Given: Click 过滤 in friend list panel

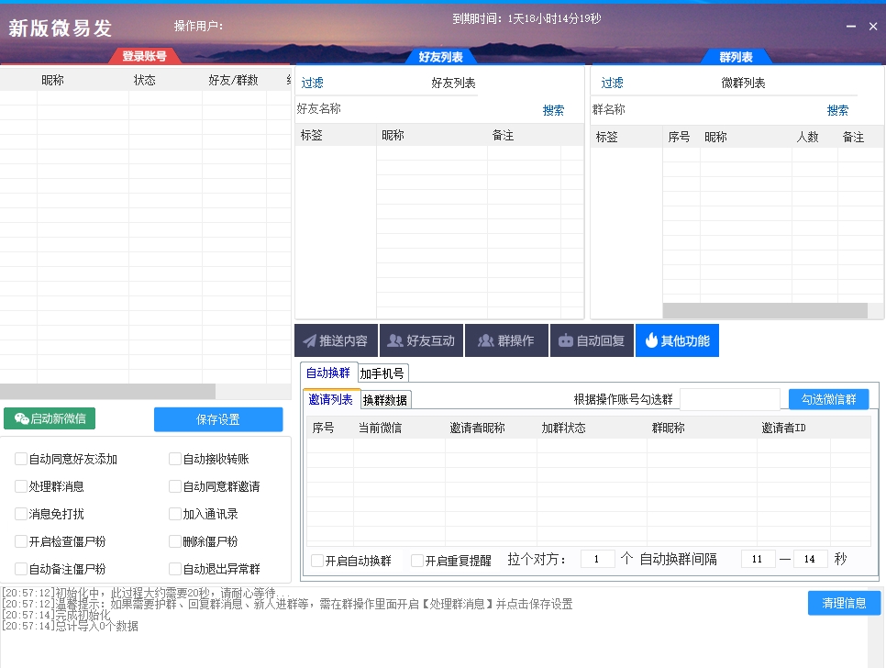Looking at the screenshot, I should pos(312,83).
